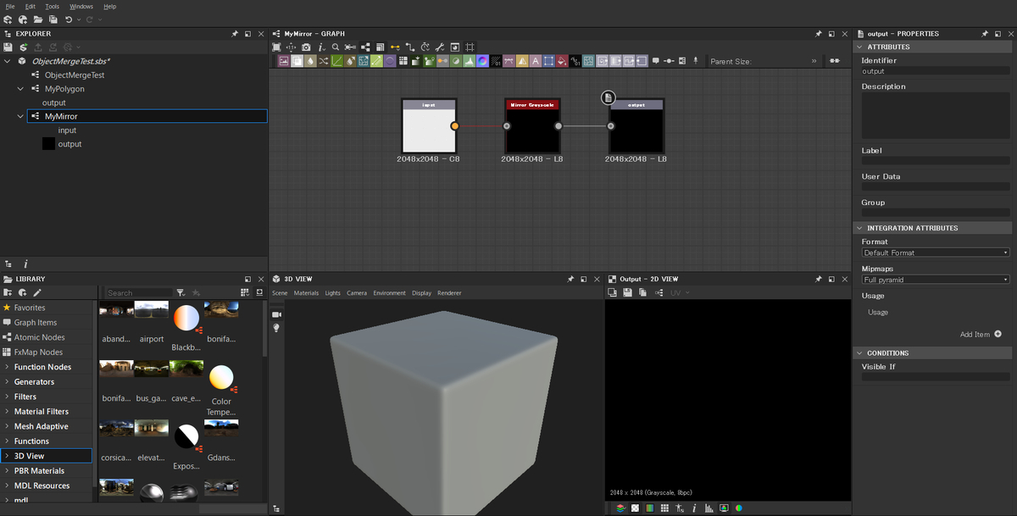This screenshot has height=516, width=1017.
Task: Click the Undo arrow icon
Action: 69,19
